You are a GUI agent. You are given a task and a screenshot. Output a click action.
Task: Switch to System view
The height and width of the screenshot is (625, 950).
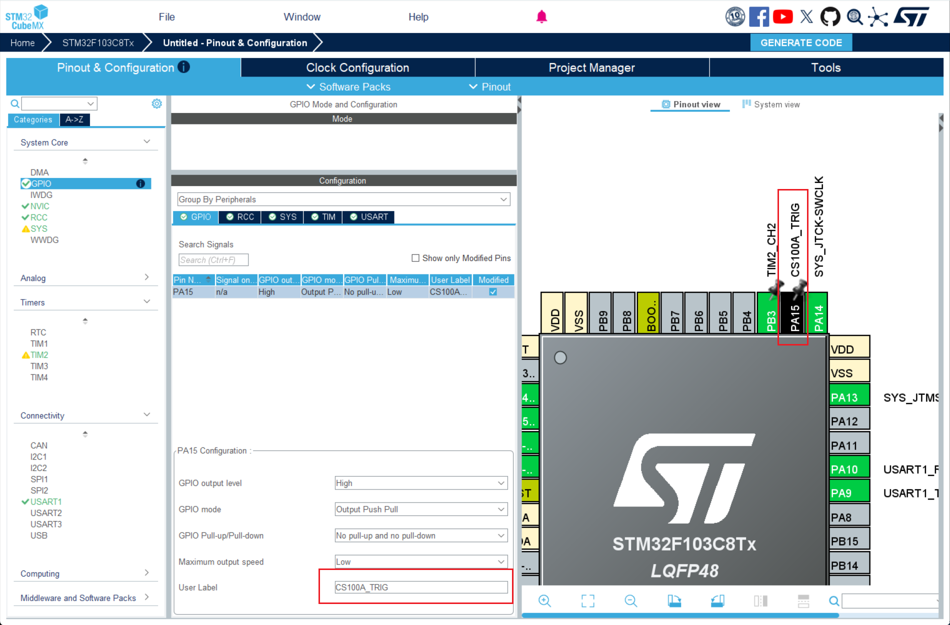coord(771,104)
